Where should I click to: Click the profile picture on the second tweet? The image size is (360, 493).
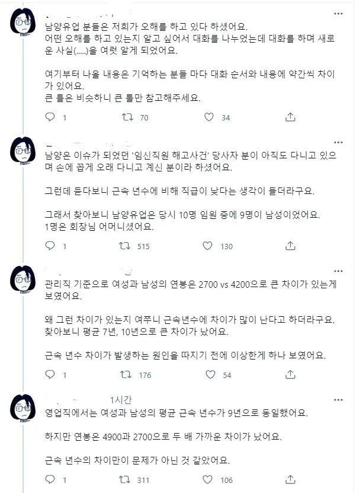(x=22, y=151)
